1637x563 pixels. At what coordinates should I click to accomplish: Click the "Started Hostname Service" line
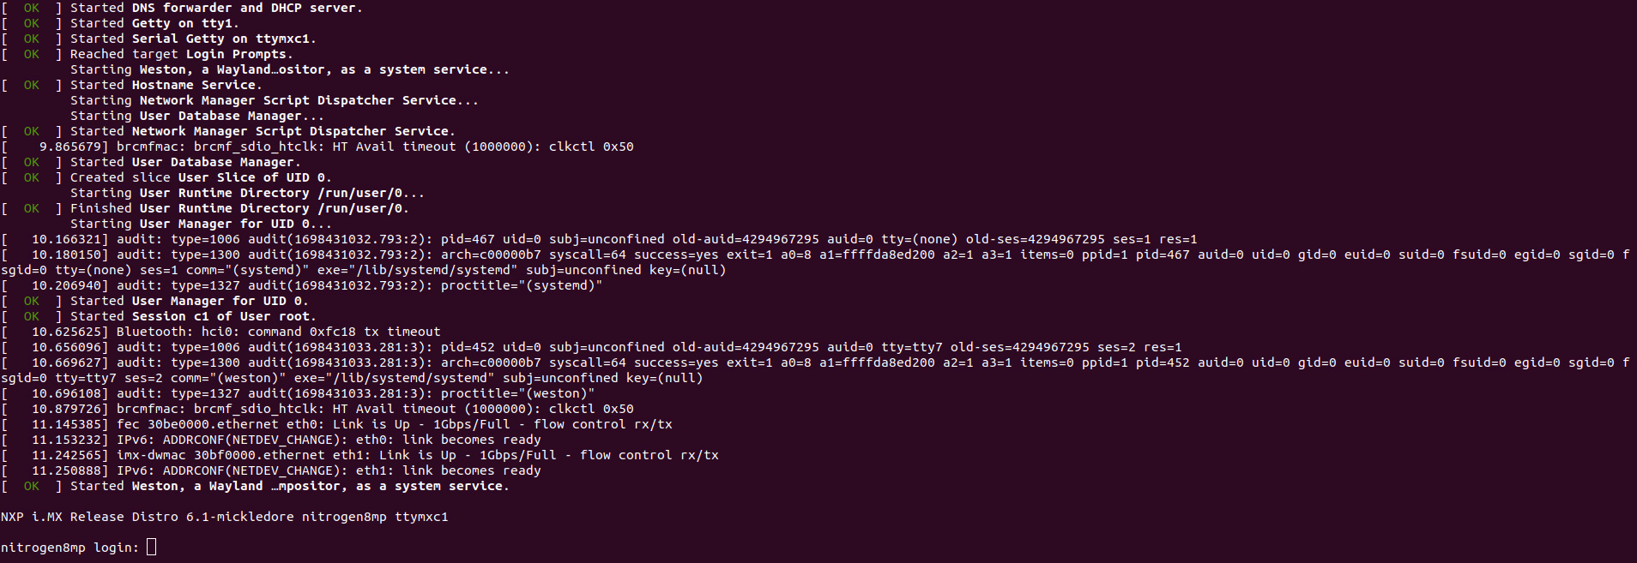pyautogui.click(x=166, y=85)
